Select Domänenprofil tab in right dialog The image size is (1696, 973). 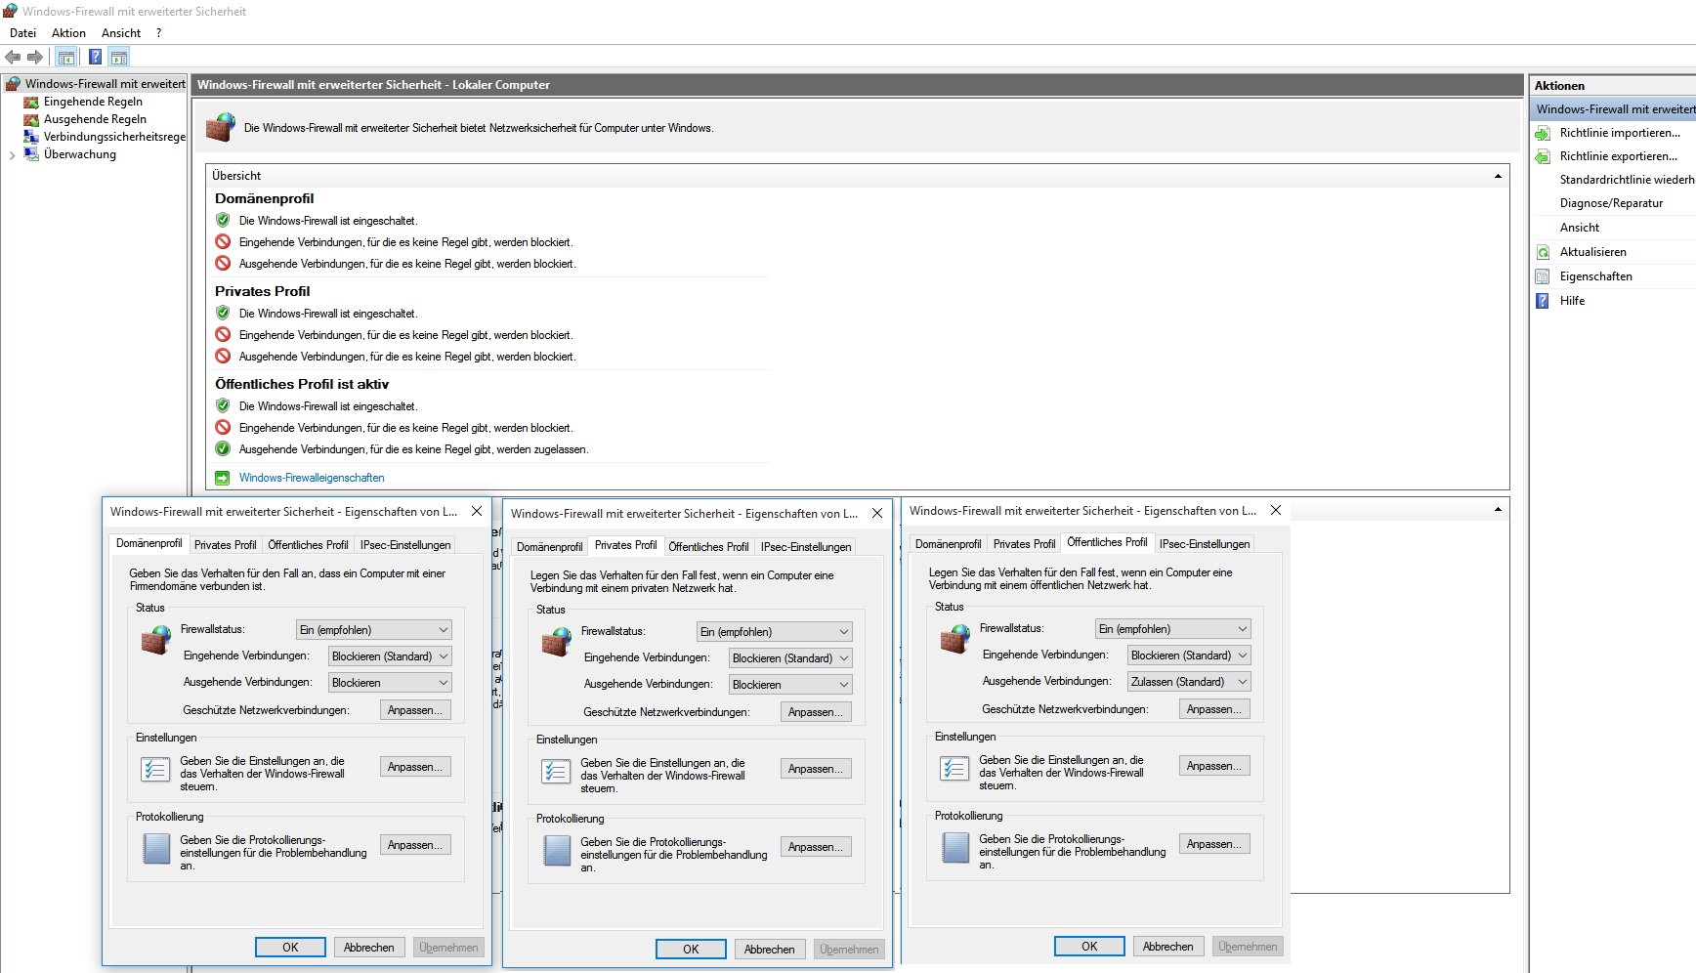(x=948, y=544)
